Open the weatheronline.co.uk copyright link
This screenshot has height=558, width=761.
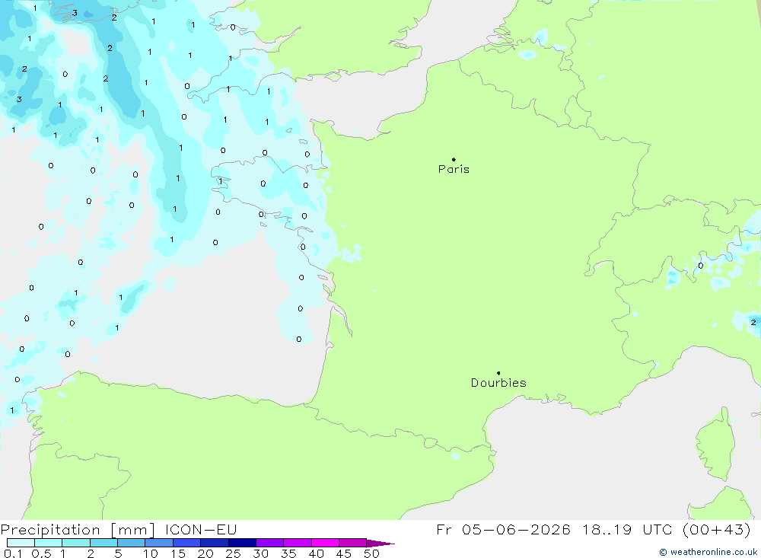click(x=708, y=552)
